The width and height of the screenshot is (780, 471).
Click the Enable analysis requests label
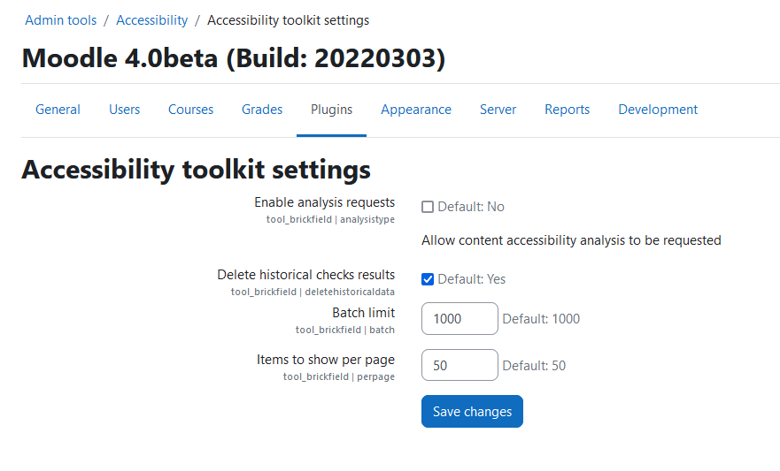click(324, 202)
